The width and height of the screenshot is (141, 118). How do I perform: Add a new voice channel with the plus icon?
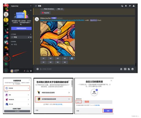pyautogui.click(x=31, y=42)
